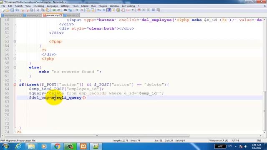267x150 pixels.
Task: Click the "no records found" string in line 60
Action: 75,72
